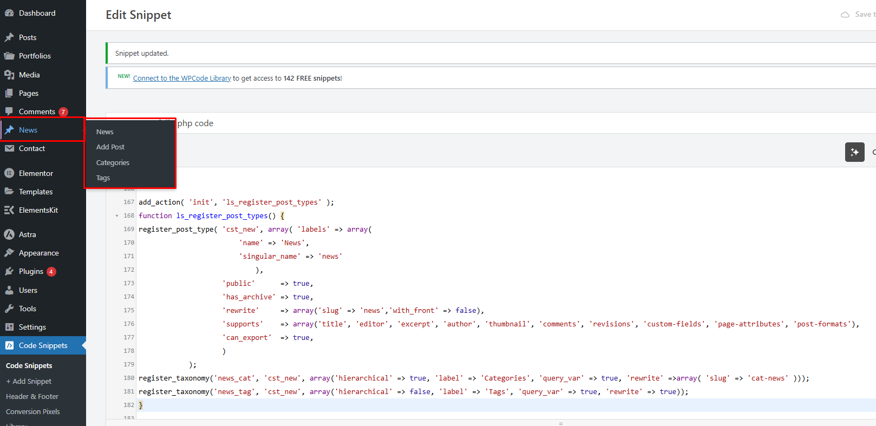Click the Posts pushpin icon
The height and width of the screenshot is (426, 876).
[x=9, y=37]
